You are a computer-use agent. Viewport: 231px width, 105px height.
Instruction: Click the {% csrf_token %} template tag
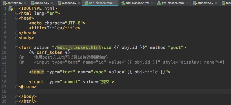[49, 52]
